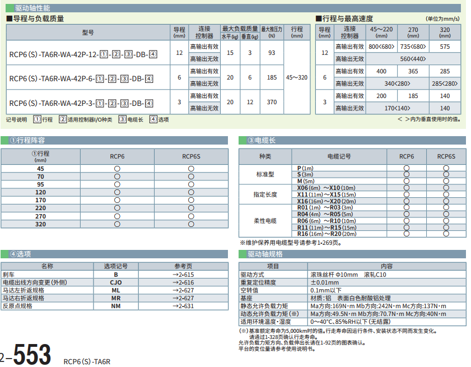This screenshot has height=367, width=471.
Task: Select cable code S(3m)
Action: pyautogui.click(x=305, y=175)
